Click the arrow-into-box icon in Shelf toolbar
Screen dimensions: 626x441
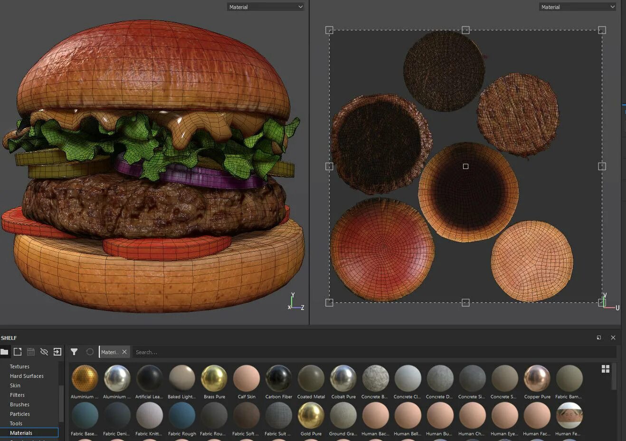(x=57, y=352)
